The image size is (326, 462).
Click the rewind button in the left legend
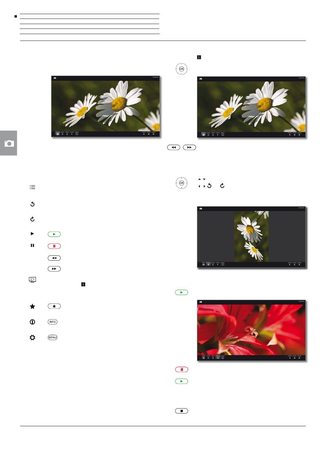pyautogui.click(x=54, y=258)
